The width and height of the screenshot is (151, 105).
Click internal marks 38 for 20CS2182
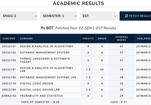[x=121, y=77]
